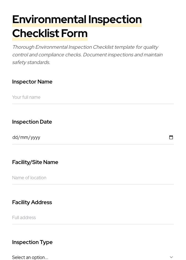The image size is (186, 260).
Task: Click the Inspection Date heading
Action: [32, 122]
